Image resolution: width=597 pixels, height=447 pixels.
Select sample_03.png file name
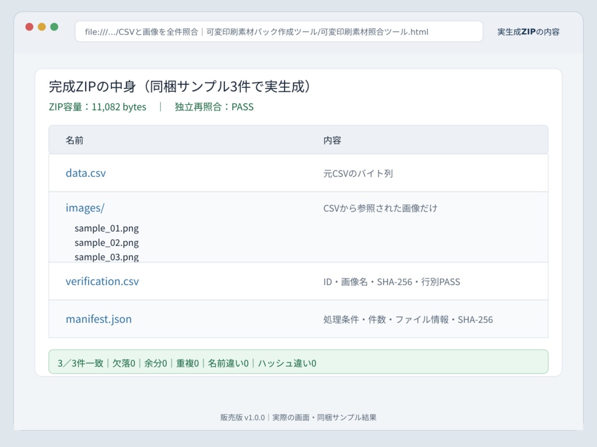(x=107, y=257)
